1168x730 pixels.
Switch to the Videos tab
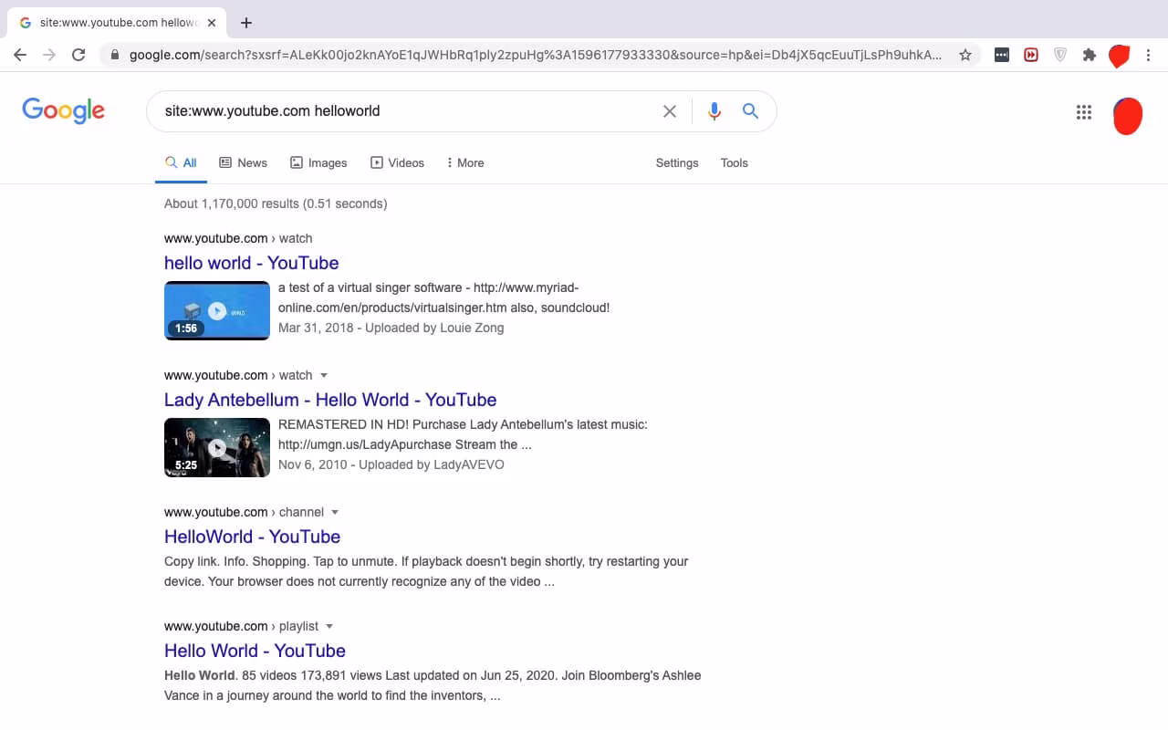click(x=397, y=162)
